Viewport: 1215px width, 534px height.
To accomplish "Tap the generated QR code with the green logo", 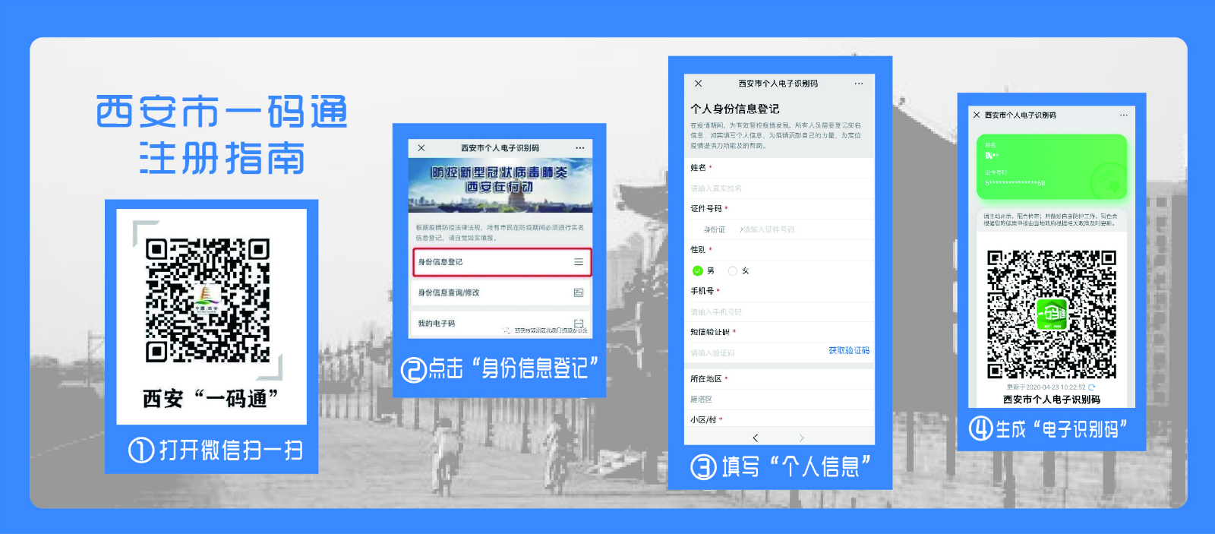I will click(1052, 314).
